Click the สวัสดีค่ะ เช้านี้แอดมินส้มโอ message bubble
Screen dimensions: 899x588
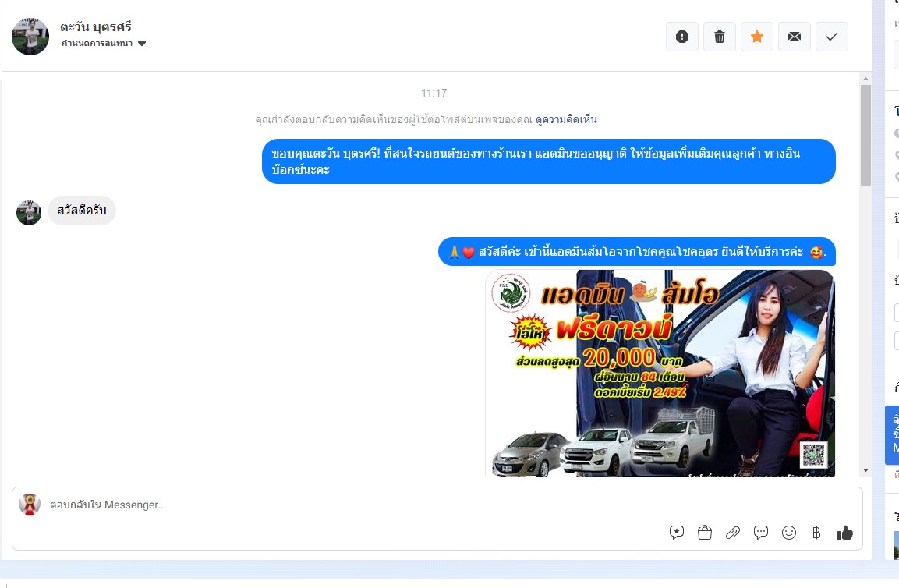click(637, 252)
